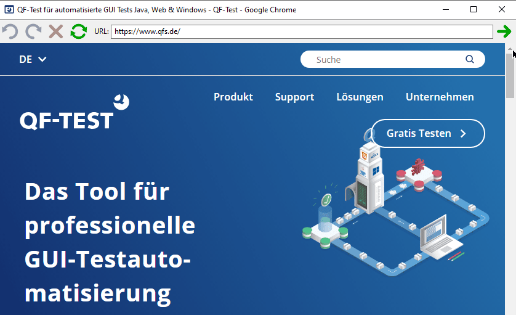Open the Unternehmen menu
Viewport: 516px width, 315px height.
tap(440, 97)
